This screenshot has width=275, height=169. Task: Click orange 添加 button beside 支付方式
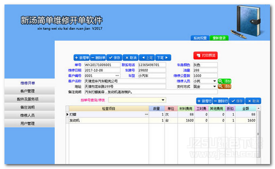[225, 86]
